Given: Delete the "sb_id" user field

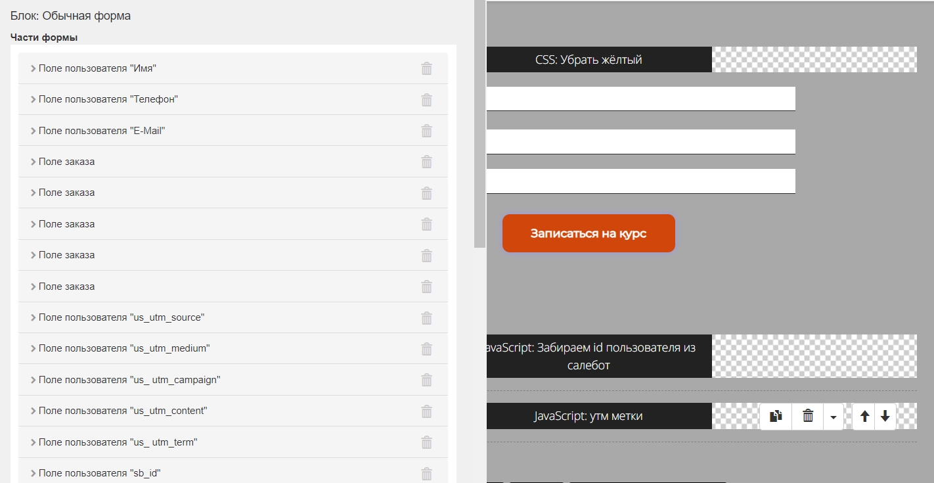Looking at the screenshot, I should coord(426,473).
